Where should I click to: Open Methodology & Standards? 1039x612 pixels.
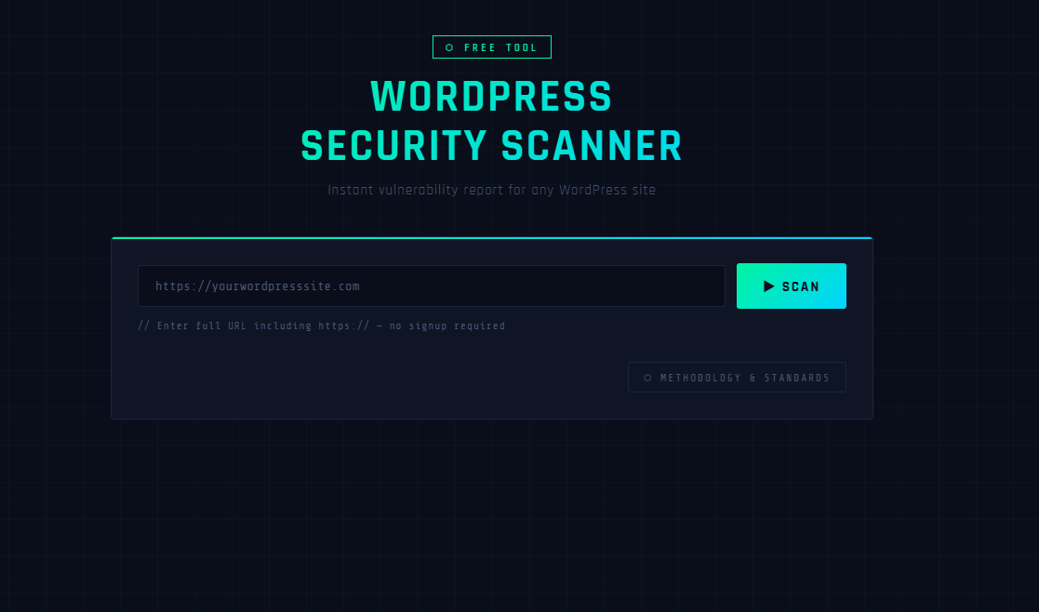(x=737, y=378)
